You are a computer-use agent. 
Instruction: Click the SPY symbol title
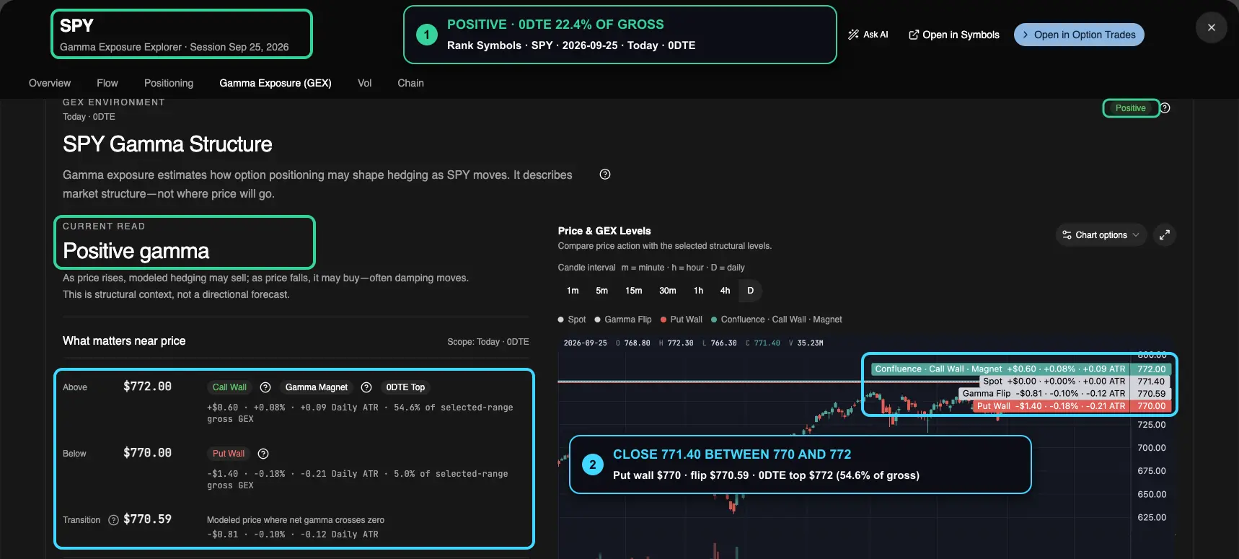(76, 26)
